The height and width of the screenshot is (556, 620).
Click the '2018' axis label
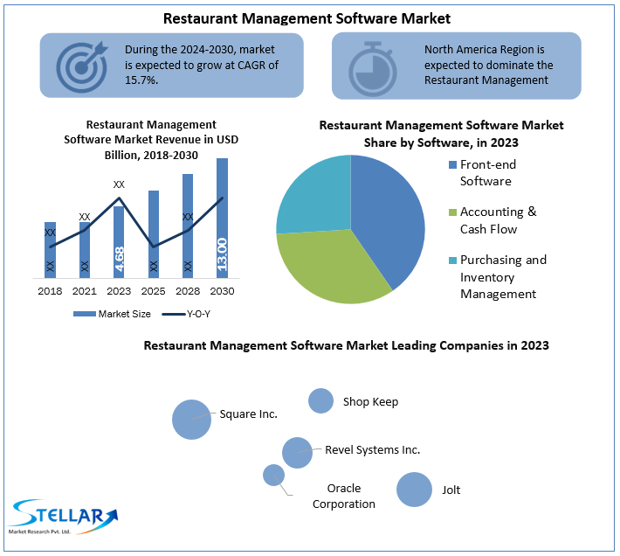[51, 291]
